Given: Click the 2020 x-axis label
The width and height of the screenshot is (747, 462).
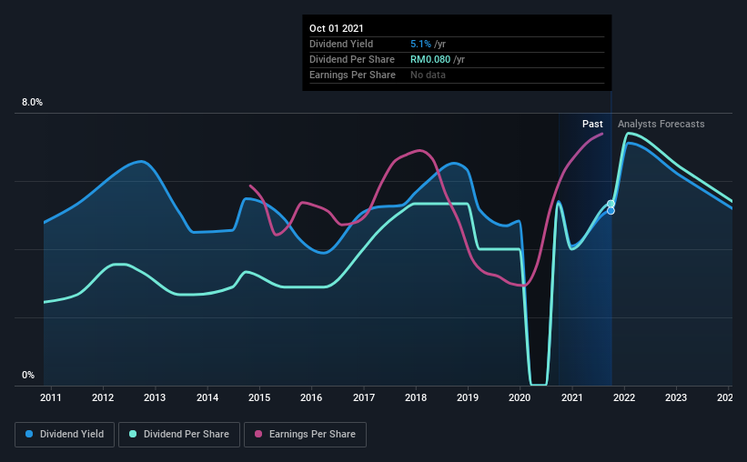Looking at the screenshot, I should [x=520, y=397].
